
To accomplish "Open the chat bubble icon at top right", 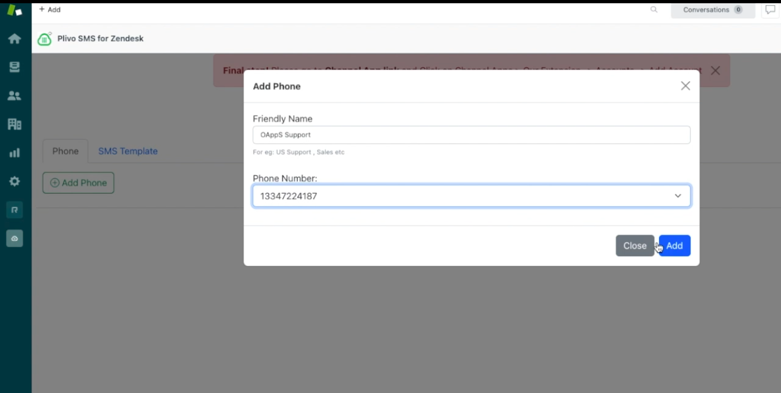I will pyautogui.click(x=770, y=10).
